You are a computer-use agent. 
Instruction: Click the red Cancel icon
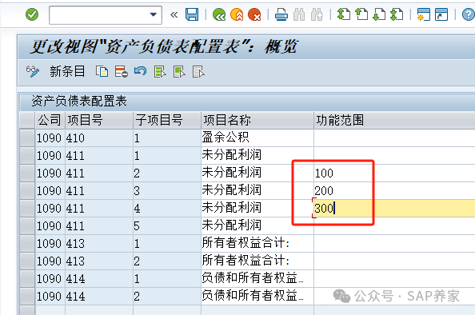tap(254, 14)
